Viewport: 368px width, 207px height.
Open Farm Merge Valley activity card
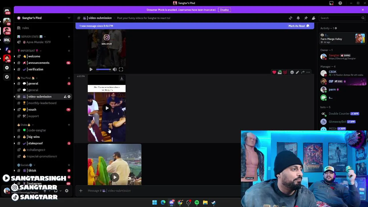click(x=342, y=39)
